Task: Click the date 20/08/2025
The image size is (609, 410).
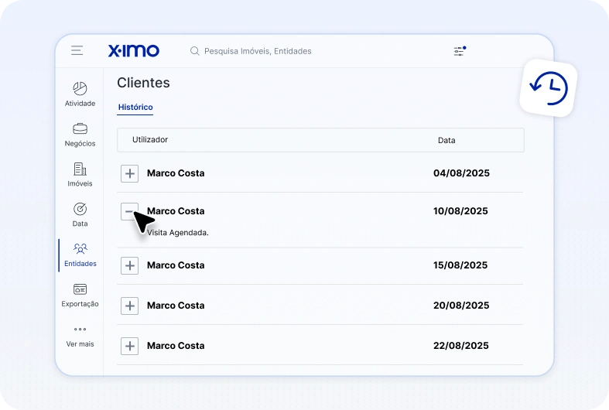Action: [461, 306]
